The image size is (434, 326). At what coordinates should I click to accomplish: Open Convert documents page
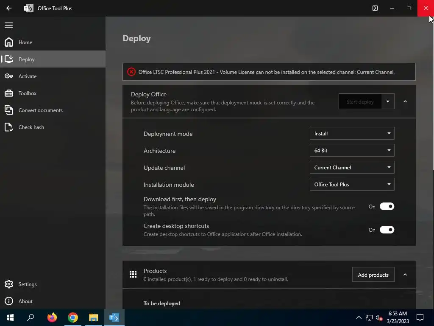click(53, 110)
